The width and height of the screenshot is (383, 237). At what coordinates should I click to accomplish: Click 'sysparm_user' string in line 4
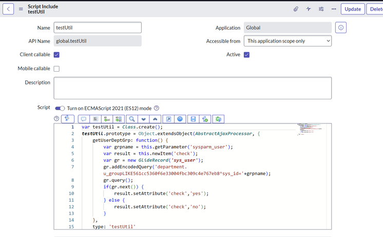tap(210, 147)
